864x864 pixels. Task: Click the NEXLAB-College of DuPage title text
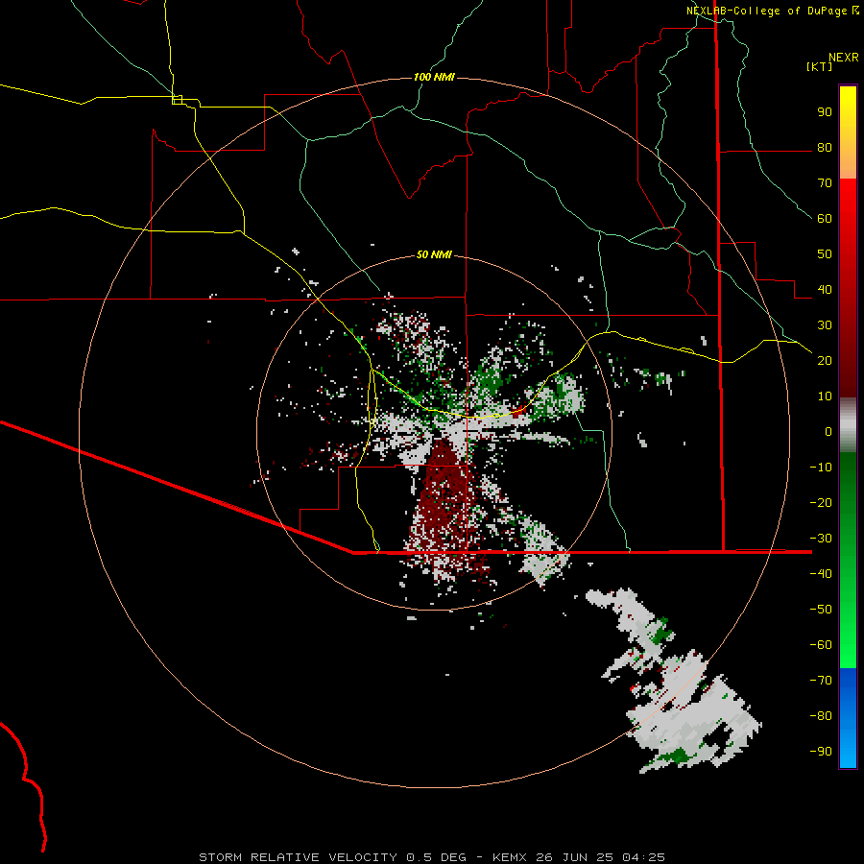point(769,11)
